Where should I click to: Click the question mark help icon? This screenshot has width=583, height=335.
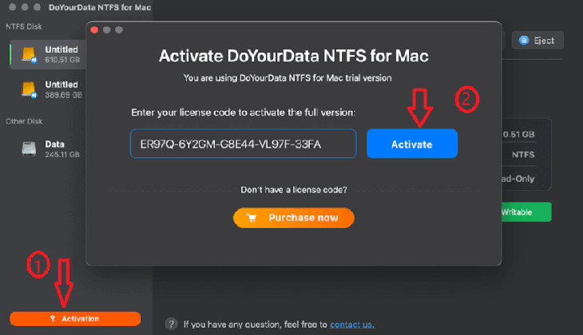[x=171, y=324]
